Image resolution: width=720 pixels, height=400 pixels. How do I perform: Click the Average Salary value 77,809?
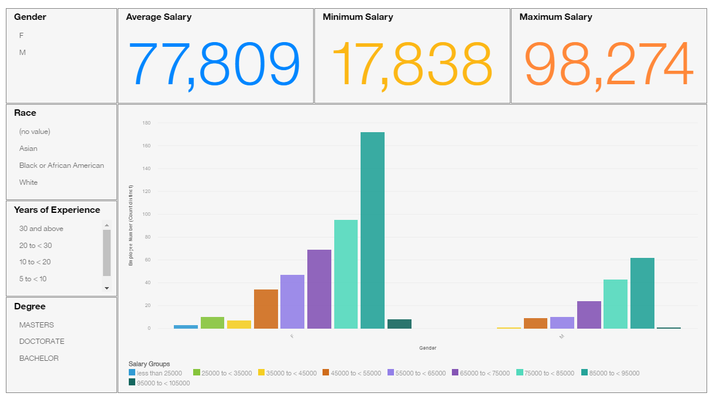pos(214,64)
